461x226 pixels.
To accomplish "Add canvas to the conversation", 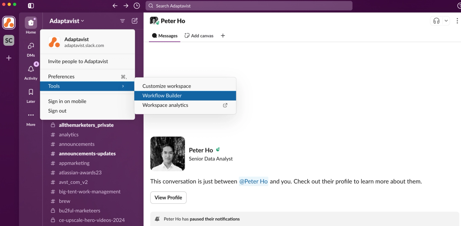I will 199,36.
